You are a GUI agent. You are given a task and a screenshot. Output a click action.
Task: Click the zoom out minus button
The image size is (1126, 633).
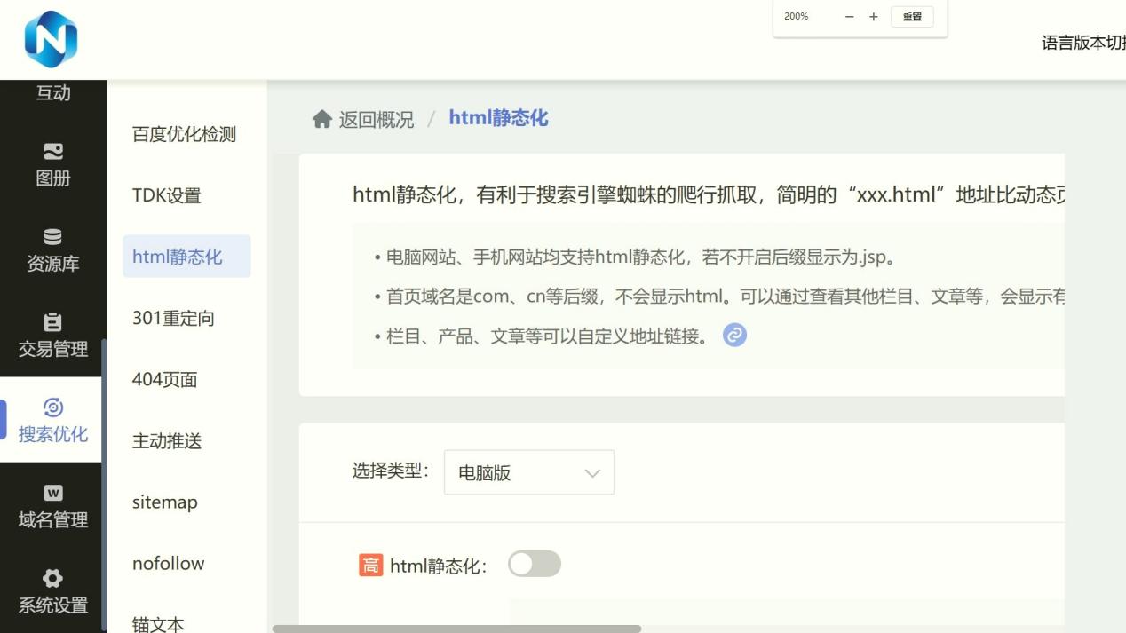(x=849, y=17)
